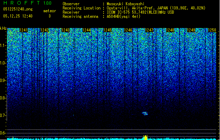Click the 1249 time marker
The width and height of the screenshot is (220, 140).
(x=191, y=30)
